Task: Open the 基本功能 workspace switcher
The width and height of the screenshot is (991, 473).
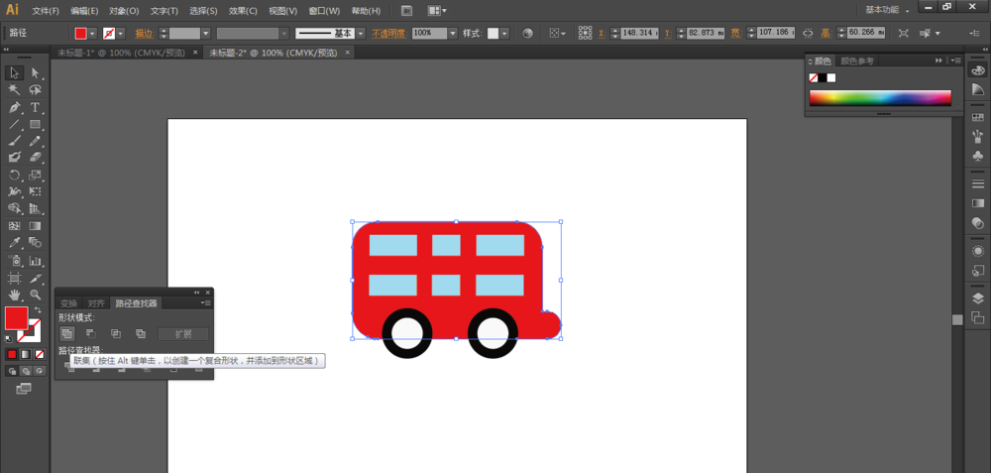Action: coord(887,10)
